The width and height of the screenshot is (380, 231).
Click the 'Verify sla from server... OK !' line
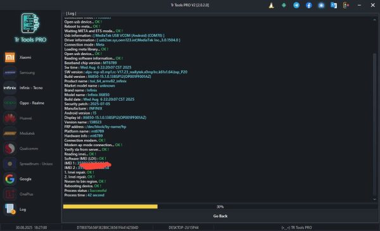click(86, 149)
